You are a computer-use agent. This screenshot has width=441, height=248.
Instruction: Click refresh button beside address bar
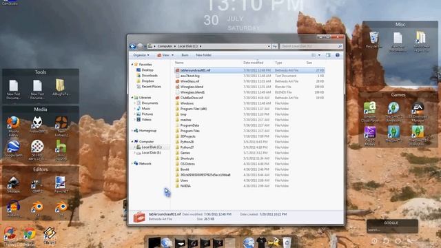tap(275, 46)
